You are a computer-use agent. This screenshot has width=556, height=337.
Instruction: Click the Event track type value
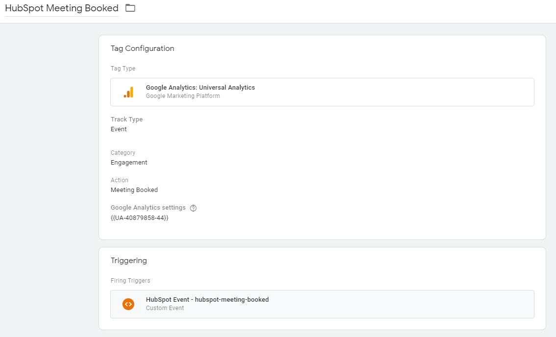(x=119, y=129)
